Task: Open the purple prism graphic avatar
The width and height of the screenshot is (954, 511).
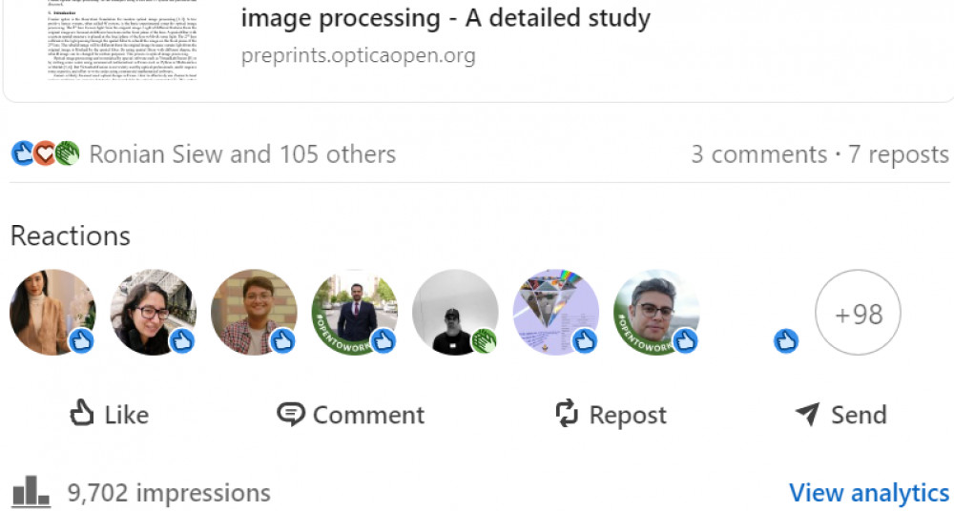Action: (555, 312)
